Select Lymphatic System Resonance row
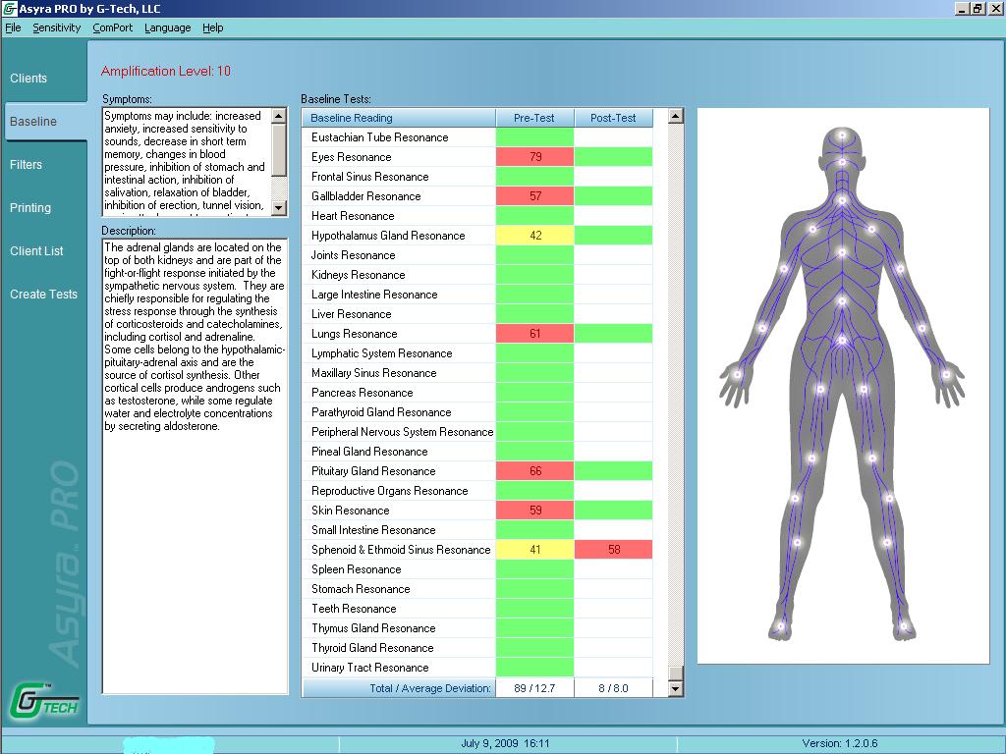Viewport: 1006px width, 754px height. coord(477,353)
